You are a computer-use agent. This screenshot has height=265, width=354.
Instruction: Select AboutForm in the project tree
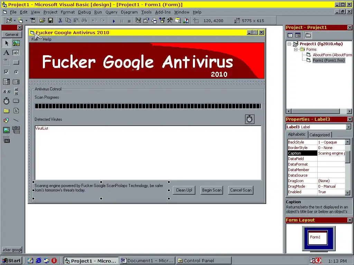[329, 55]
